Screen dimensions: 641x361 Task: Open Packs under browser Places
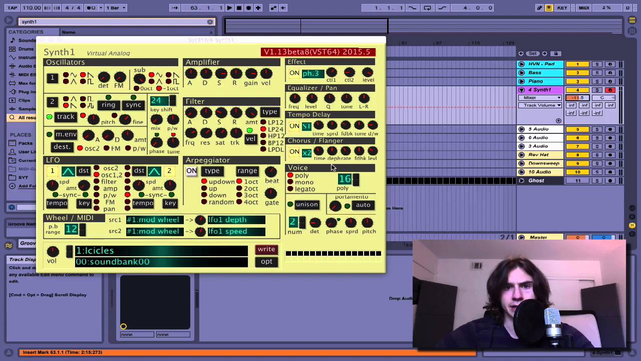(25, 143)
